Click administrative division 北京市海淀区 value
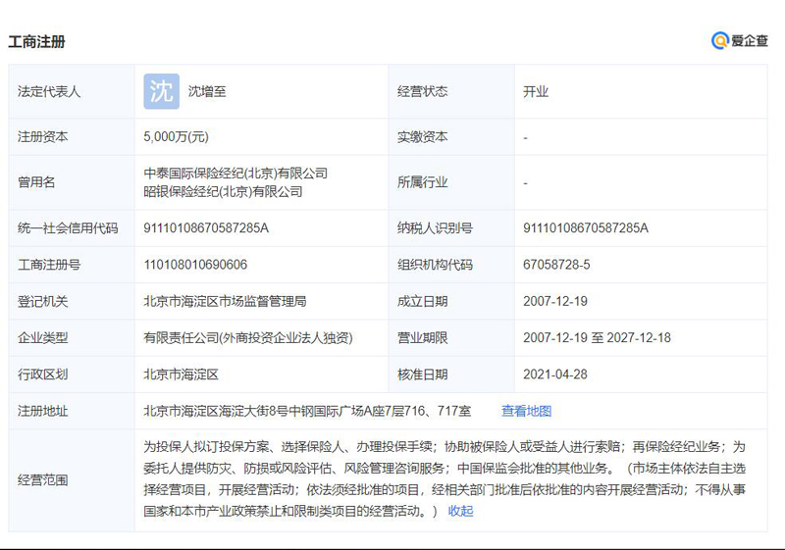The height and width of the screenshot is (550, 785). click(181, 375)
